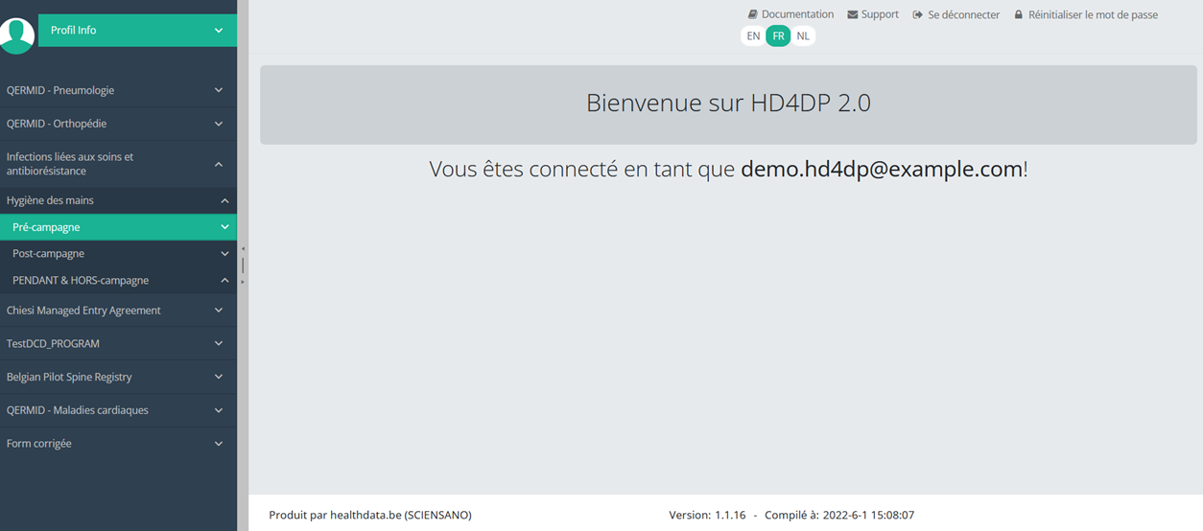The image size is (1203, 531).
Task: Open the Documentation link
Action: point(797,14)
